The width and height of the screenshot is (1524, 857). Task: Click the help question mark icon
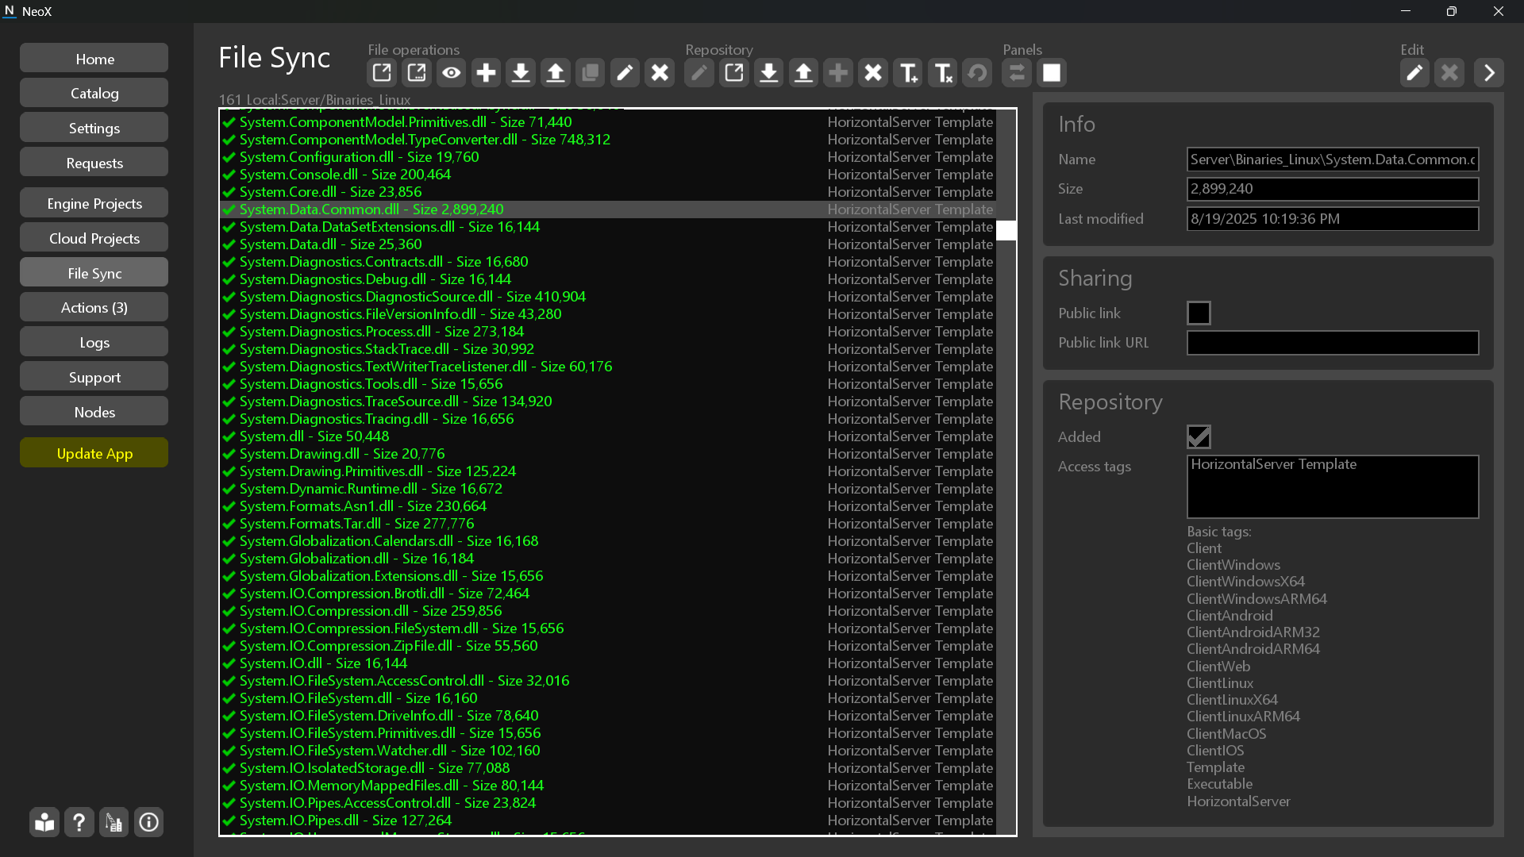[x=79, y=822]
